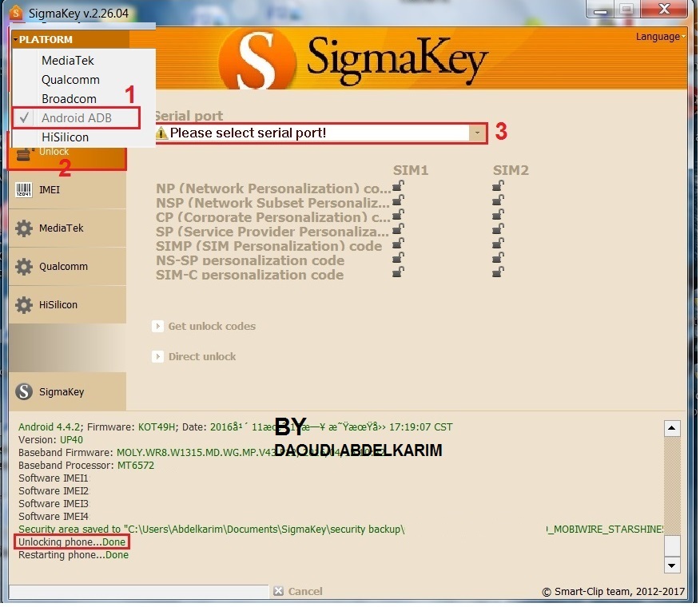Click the 'Unlocking phone...Done' log line
Image resolution: width=700 pixels, height=607 pixels.
pyautogui.click(x=72, y=542)
